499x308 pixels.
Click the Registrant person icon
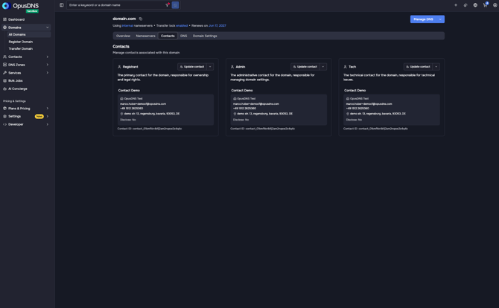pyautogui.click(x=119, y=67)
